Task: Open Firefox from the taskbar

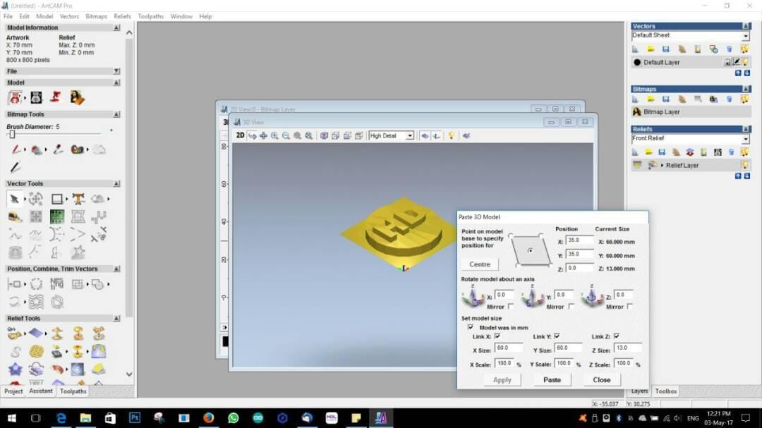Action: [208, 418]
